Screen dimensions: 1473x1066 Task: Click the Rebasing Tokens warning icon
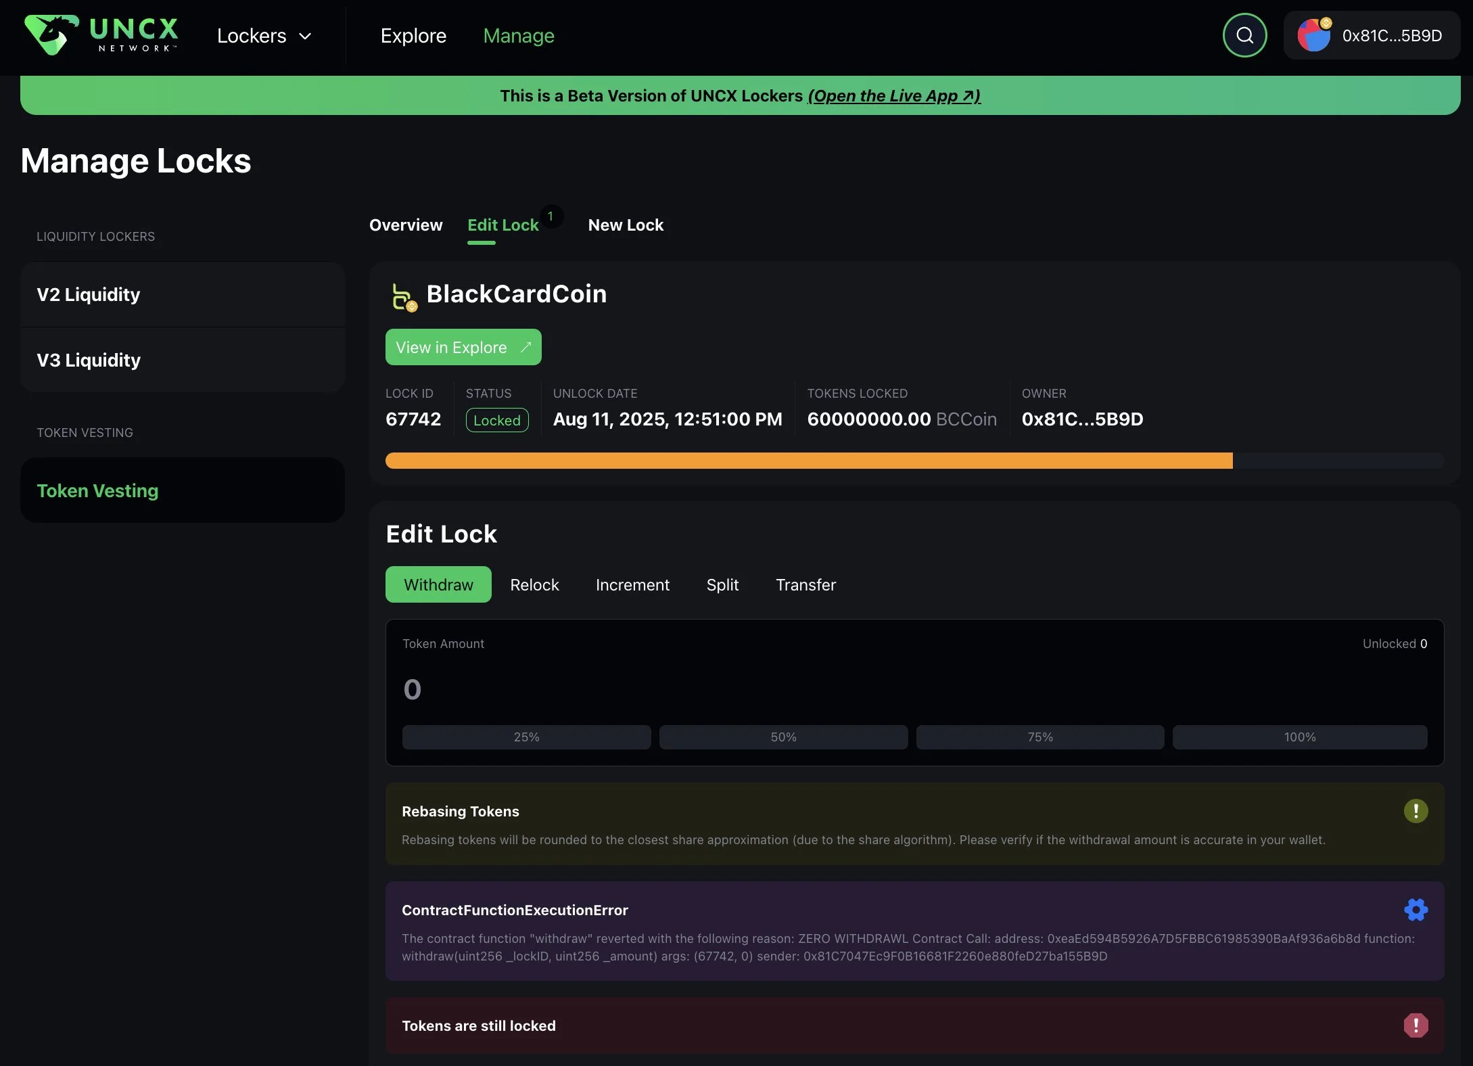(1416, 810)
